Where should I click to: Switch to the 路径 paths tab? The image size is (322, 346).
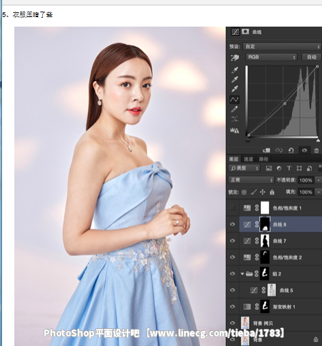click(263, 159)
